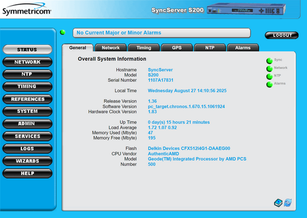Open the REFERENCES sidebar section
The height and width of the screenshot is (218, 307).
pos(27,99)
